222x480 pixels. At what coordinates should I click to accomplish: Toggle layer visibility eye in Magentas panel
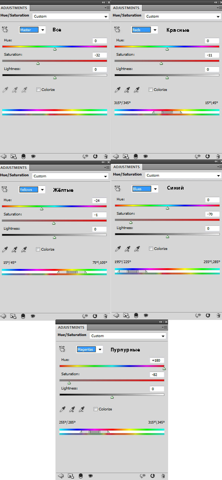coord(91,476)
